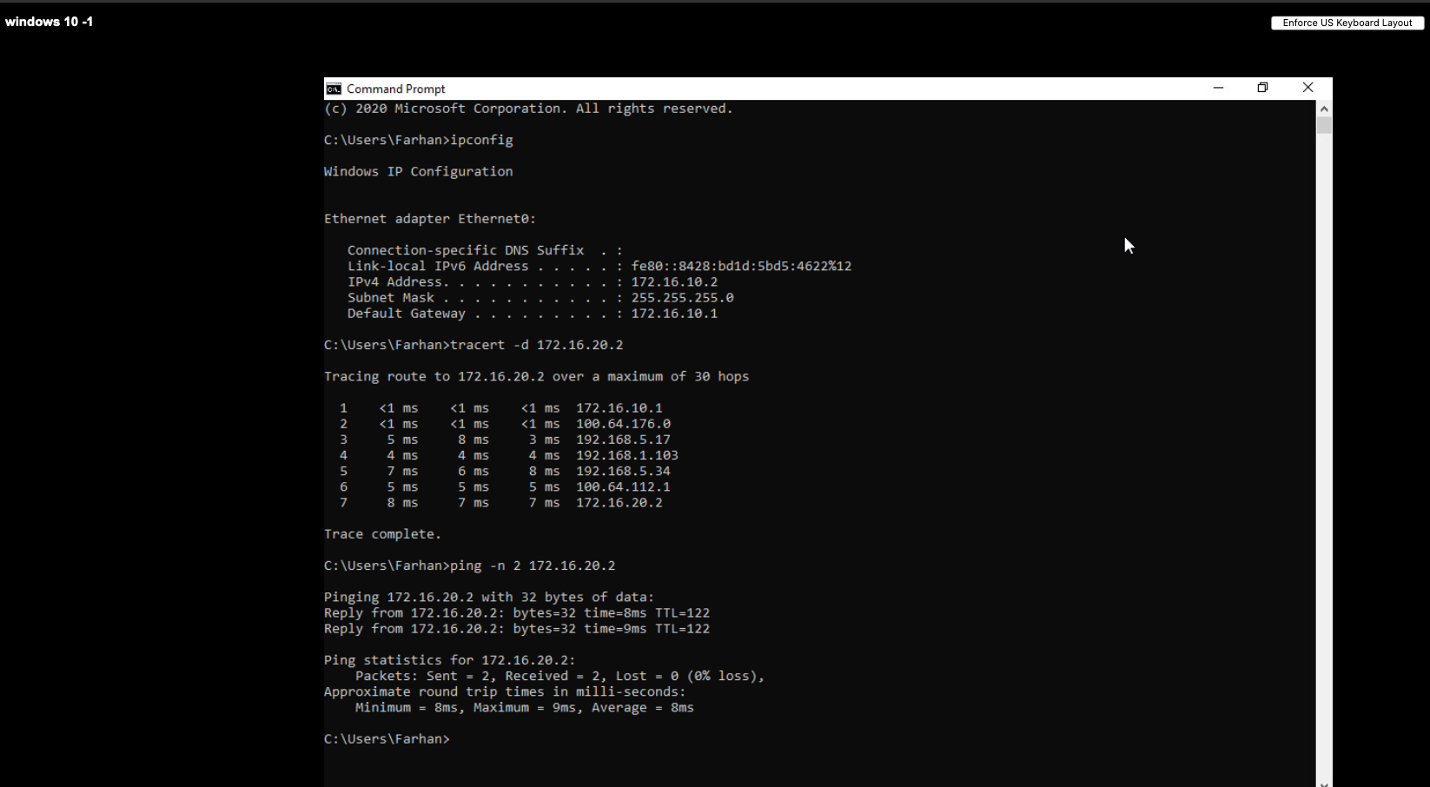
Task: Click the scrollbar up arrow
Action: click(x=1324, y=109)
